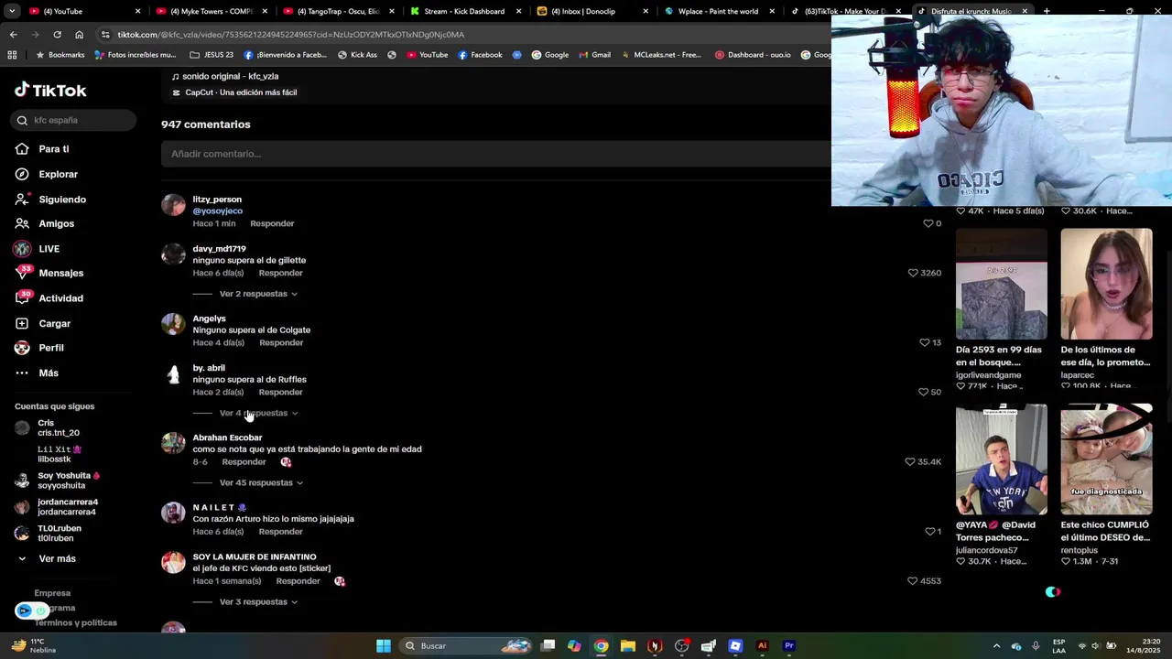Open the Windows Start menu
Viewport: 1172px width, 659px height.
click(384, 646)
